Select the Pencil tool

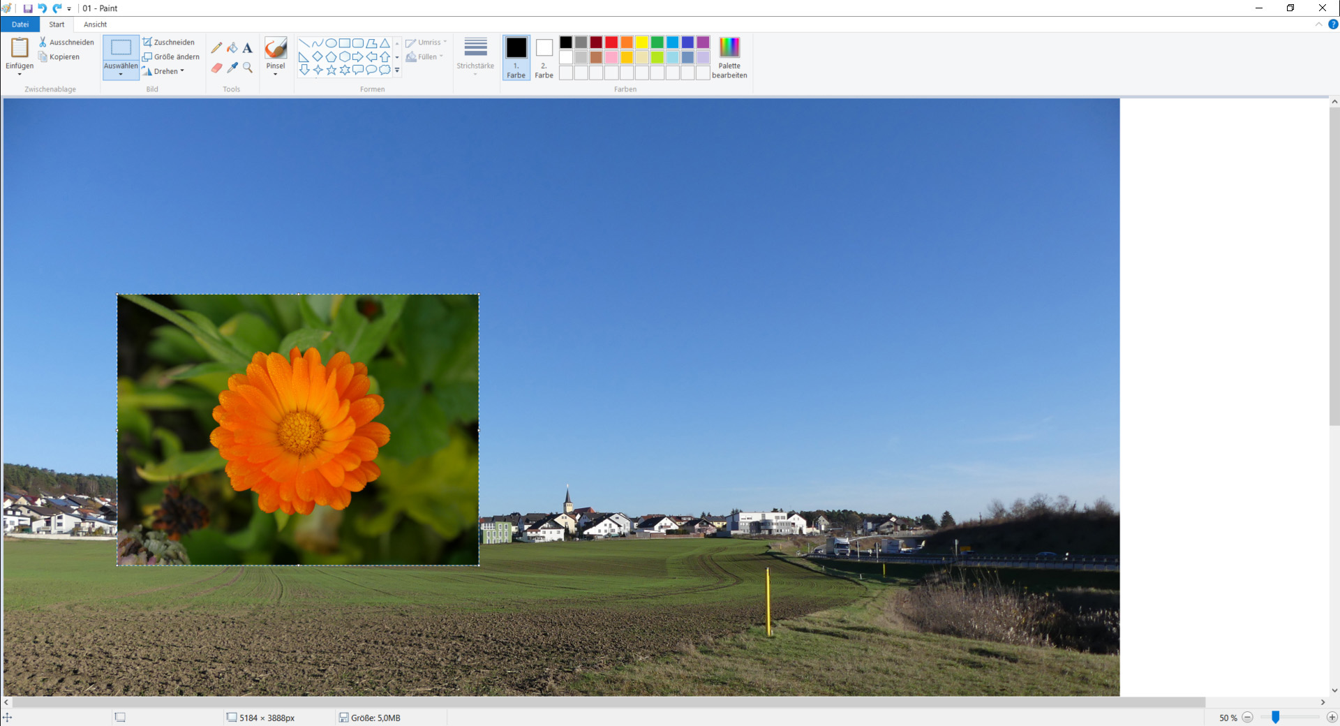[216, 47]
